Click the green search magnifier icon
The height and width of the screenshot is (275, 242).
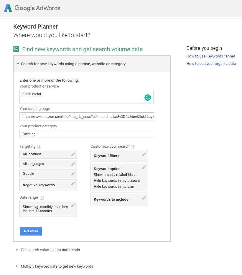16,49
